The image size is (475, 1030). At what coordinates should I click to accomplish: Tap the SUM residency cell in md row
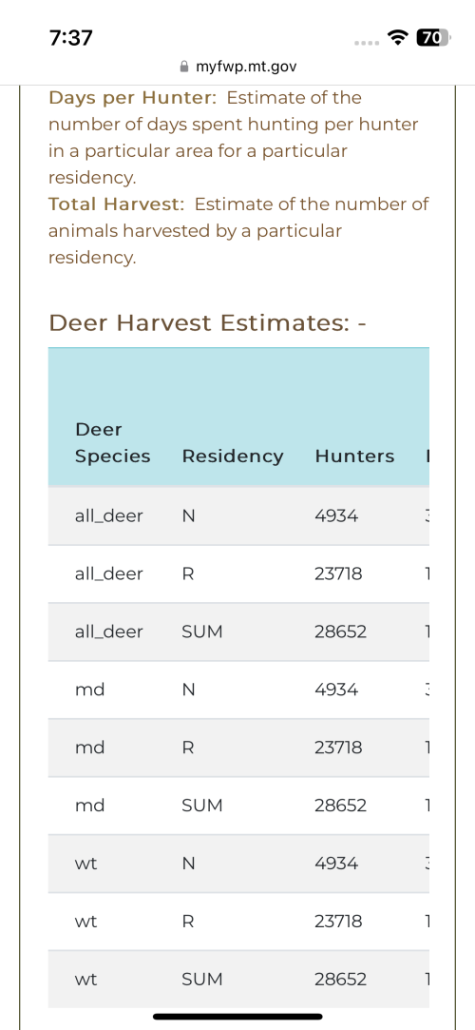pyautogui.click(x=201, y=806)
